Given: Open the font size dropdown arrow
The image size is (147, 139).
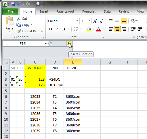Looking at the screenshot, I should click(89, 21).
